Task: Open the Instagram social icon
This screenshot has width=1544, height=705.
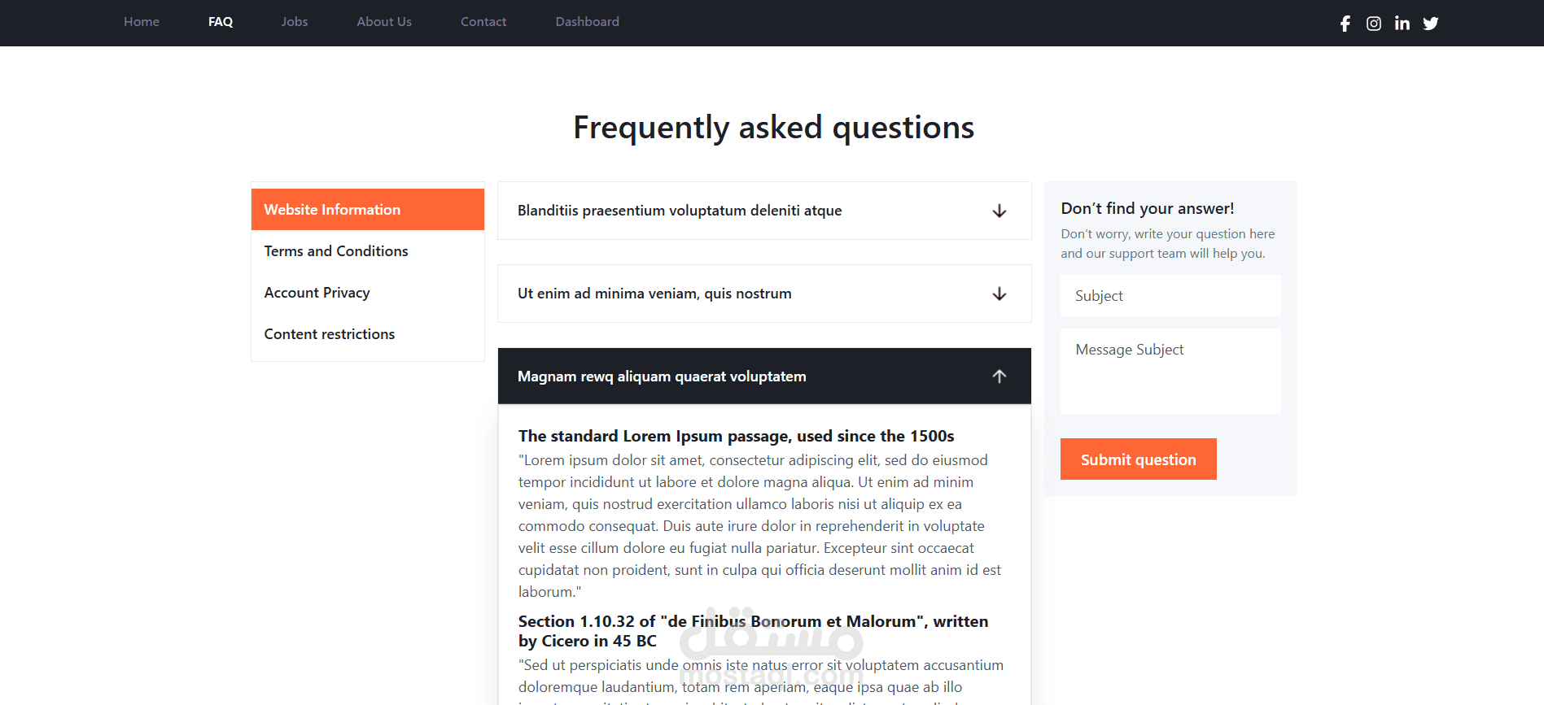Action: [1374, 24]
